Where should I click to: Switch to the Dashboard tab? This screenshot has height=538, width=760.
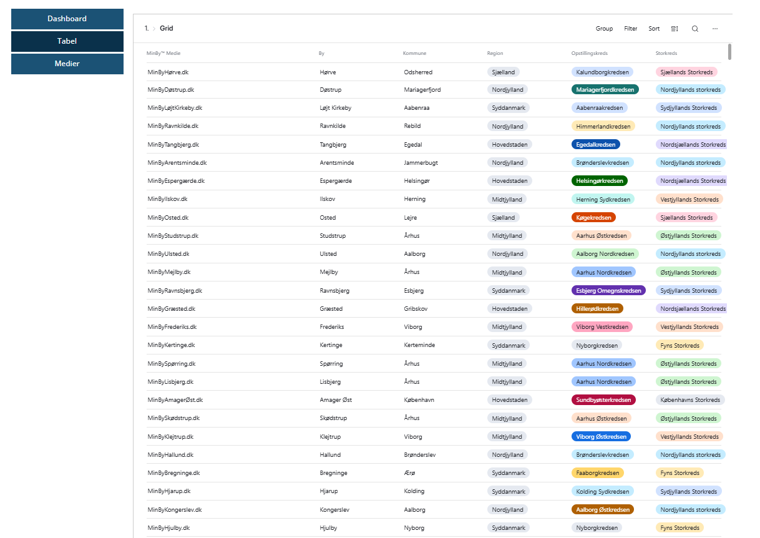(67, 19)
